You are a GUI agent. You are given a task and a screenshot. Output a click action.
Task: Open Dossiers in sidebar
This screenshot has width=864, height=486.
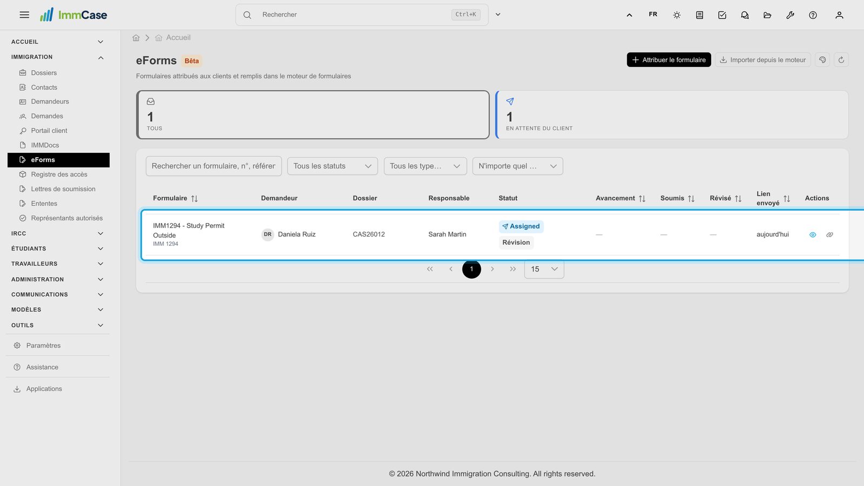click(44, 73)
